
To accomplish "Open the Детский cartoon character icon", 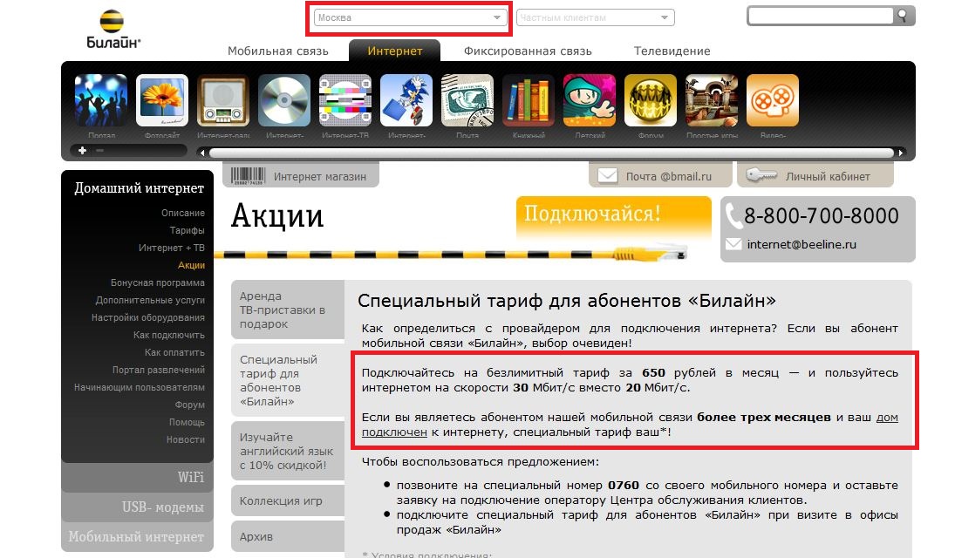I will (590, 100).
